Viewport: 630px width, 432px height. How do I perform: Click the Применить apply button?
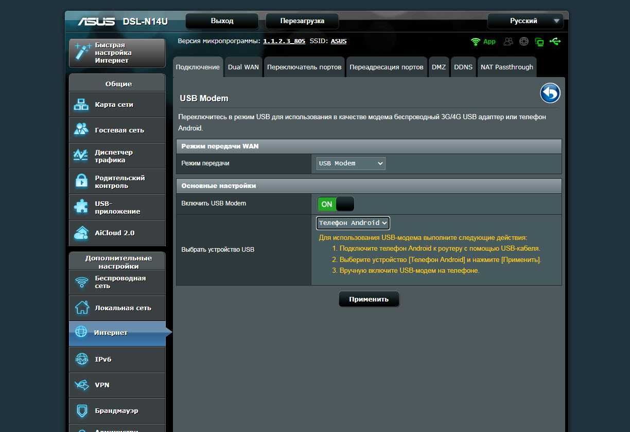[369, 299]
